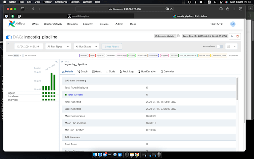
Task: Open Google Chrome from the Dock
Action: pos(137,155)
